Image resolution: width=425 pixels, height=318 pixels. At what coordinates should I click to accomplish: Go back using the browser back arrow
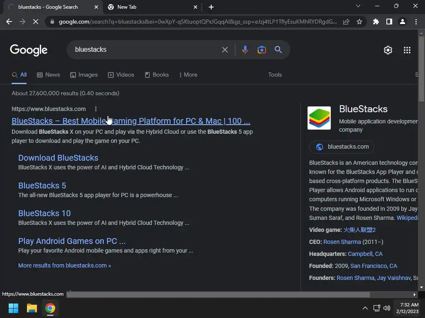(x=9, y=22)
